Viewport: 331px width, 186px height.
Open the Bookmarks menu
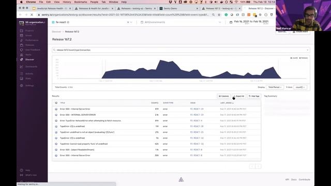(81, 2)
